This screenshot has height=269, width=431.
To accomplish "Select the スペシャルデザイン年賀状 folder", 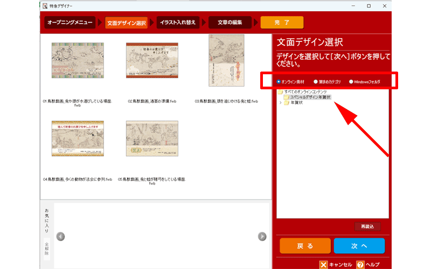I will tap(310, 97).
